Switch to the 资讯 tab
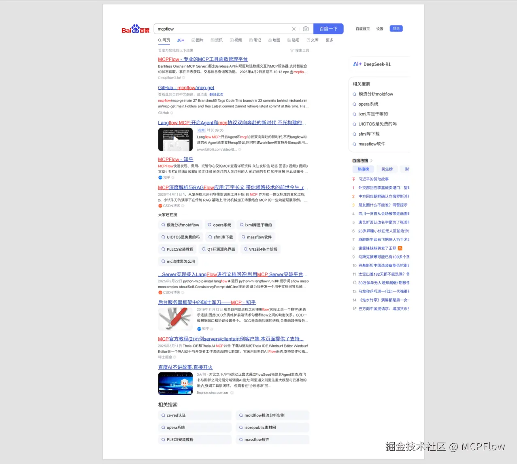Viewport: 517px width, 464px height. pyautogui.click(x=217, y=40)
